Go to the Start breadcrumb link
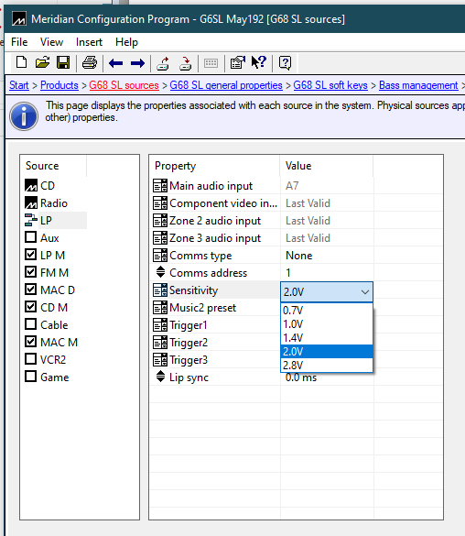The image size is (465, 536). click(x=19, y=85)
